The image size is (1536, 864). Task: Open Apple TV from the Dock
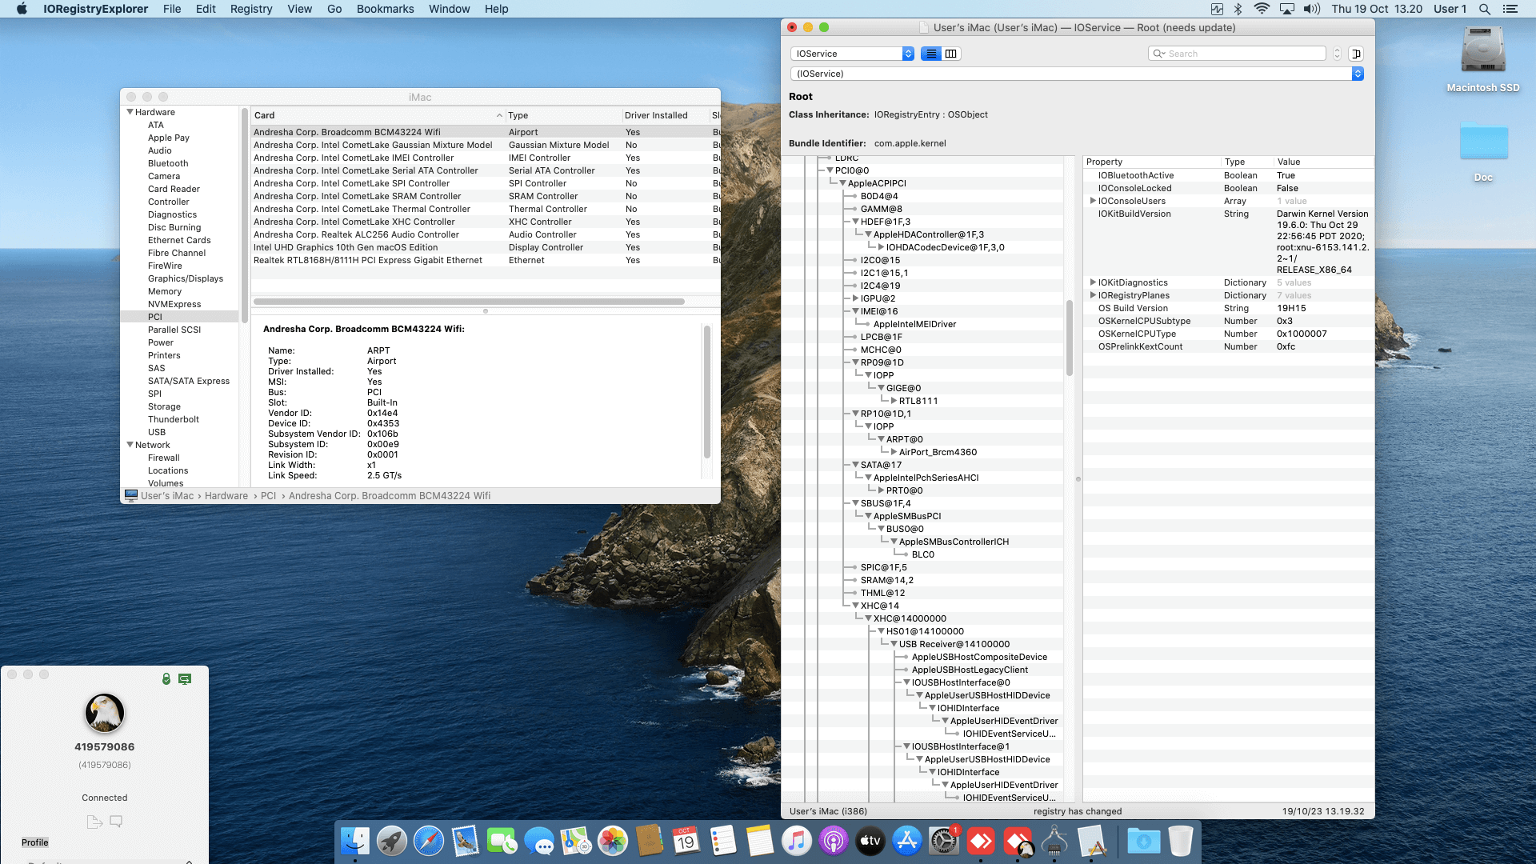pyautogui.click(x=870, y=841)
